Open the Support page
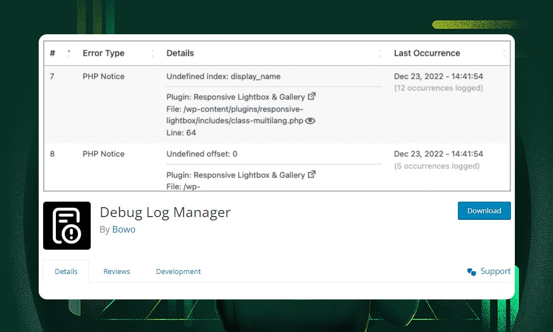 (495, 271)
